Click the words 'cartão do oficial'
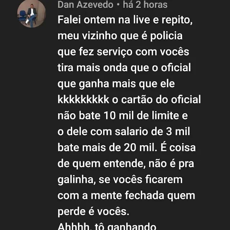 tap(161, 100)
